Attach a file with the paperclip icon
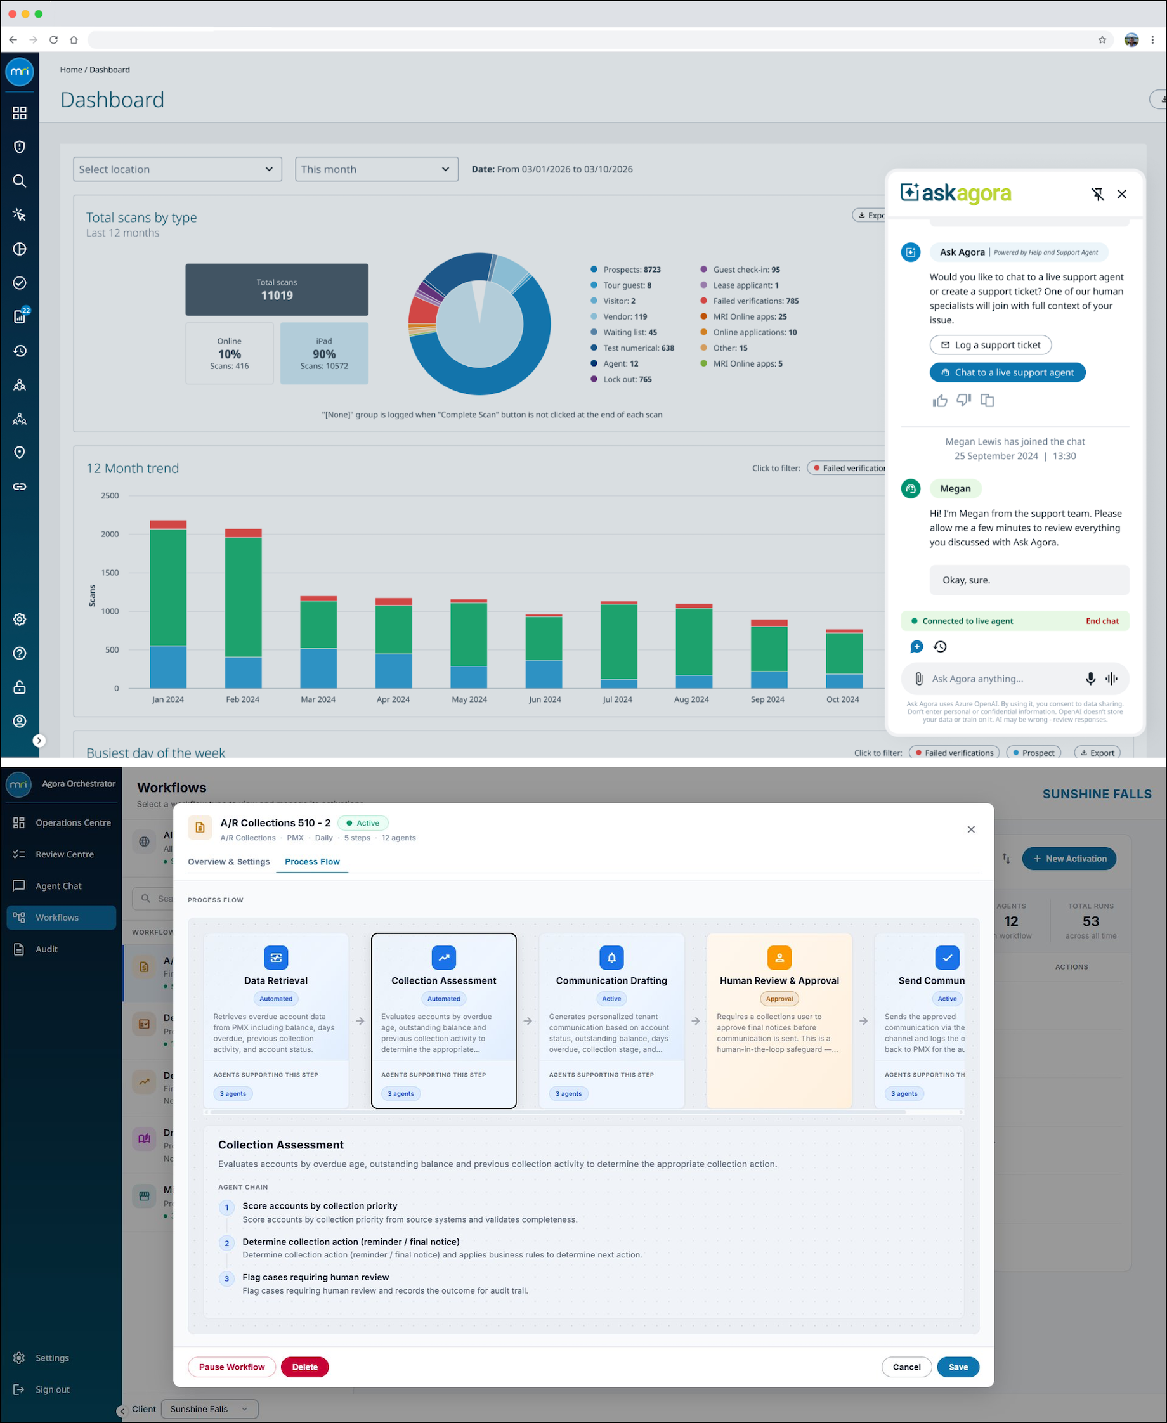Image resolution: width=1167 pixels, height=1423 pixels. pyautogui.click(x=918, y=679)
